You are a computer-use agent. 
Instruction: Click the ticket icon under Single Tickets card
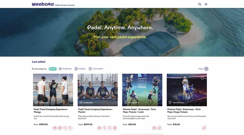pyautogui.click(x=204, y=128)
